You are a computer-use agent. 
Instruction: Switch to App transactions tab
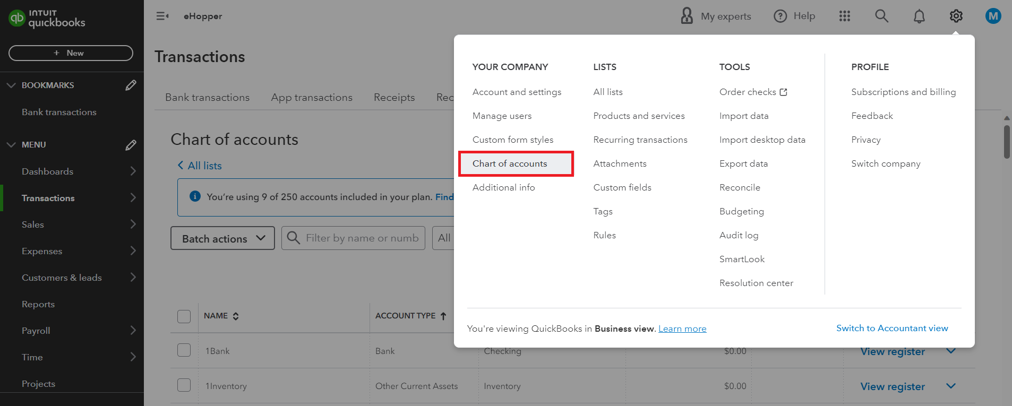[312, 97]
